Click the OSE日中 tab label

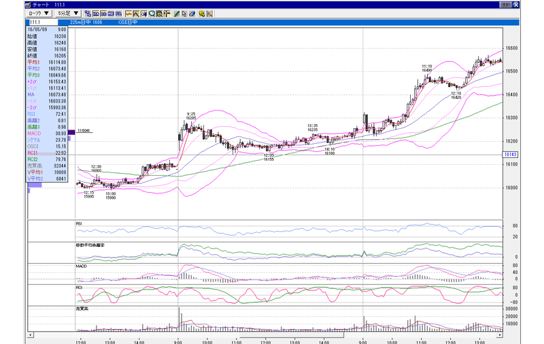(128, 22)
